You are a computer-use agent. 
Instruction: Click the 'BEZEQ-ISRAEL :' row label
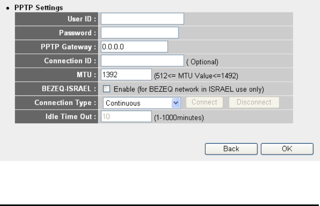[x=69, y=89]
